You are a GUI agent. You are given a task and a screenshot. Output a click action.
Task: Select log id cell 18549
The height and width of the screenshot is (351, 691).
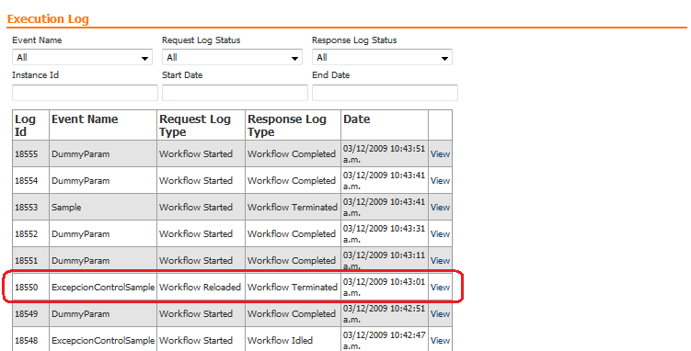[30, 314]
